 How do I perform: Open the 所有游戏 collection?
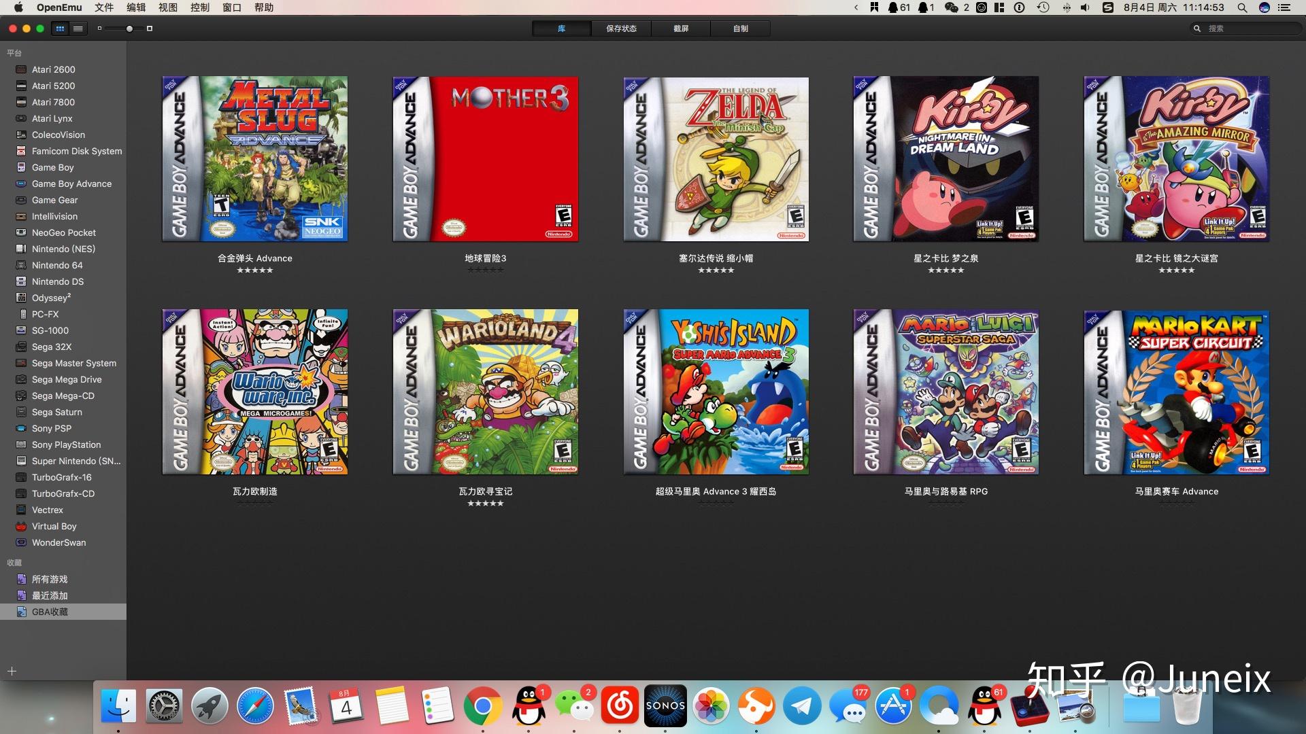50,579
